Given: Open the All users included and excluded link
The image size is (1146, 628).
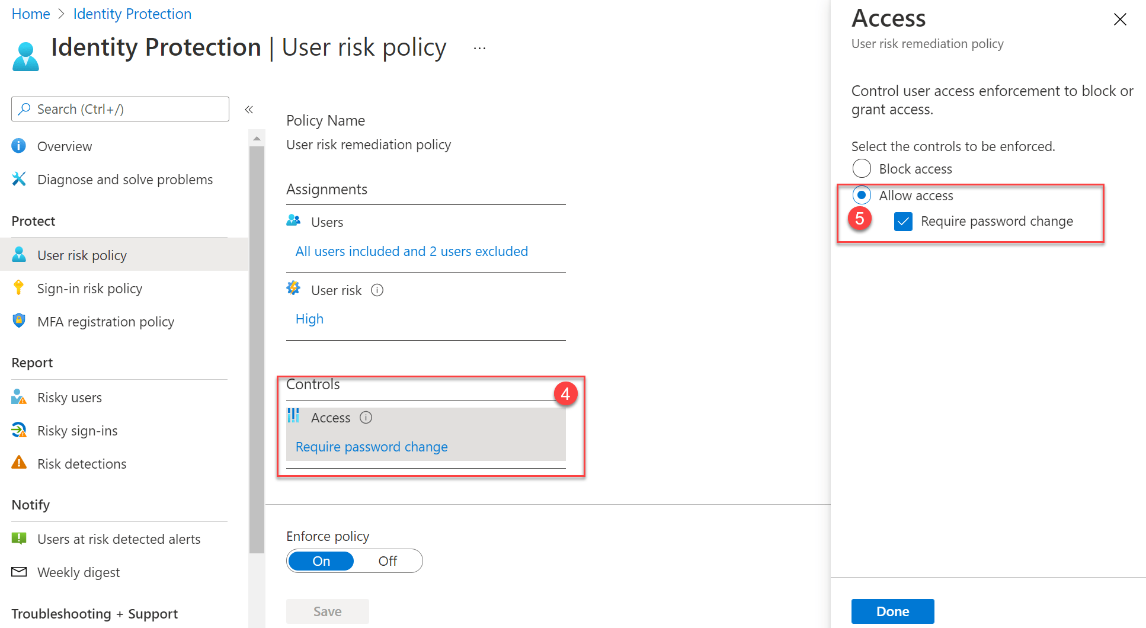Looking at the screenshot, I should click(411, 251).
